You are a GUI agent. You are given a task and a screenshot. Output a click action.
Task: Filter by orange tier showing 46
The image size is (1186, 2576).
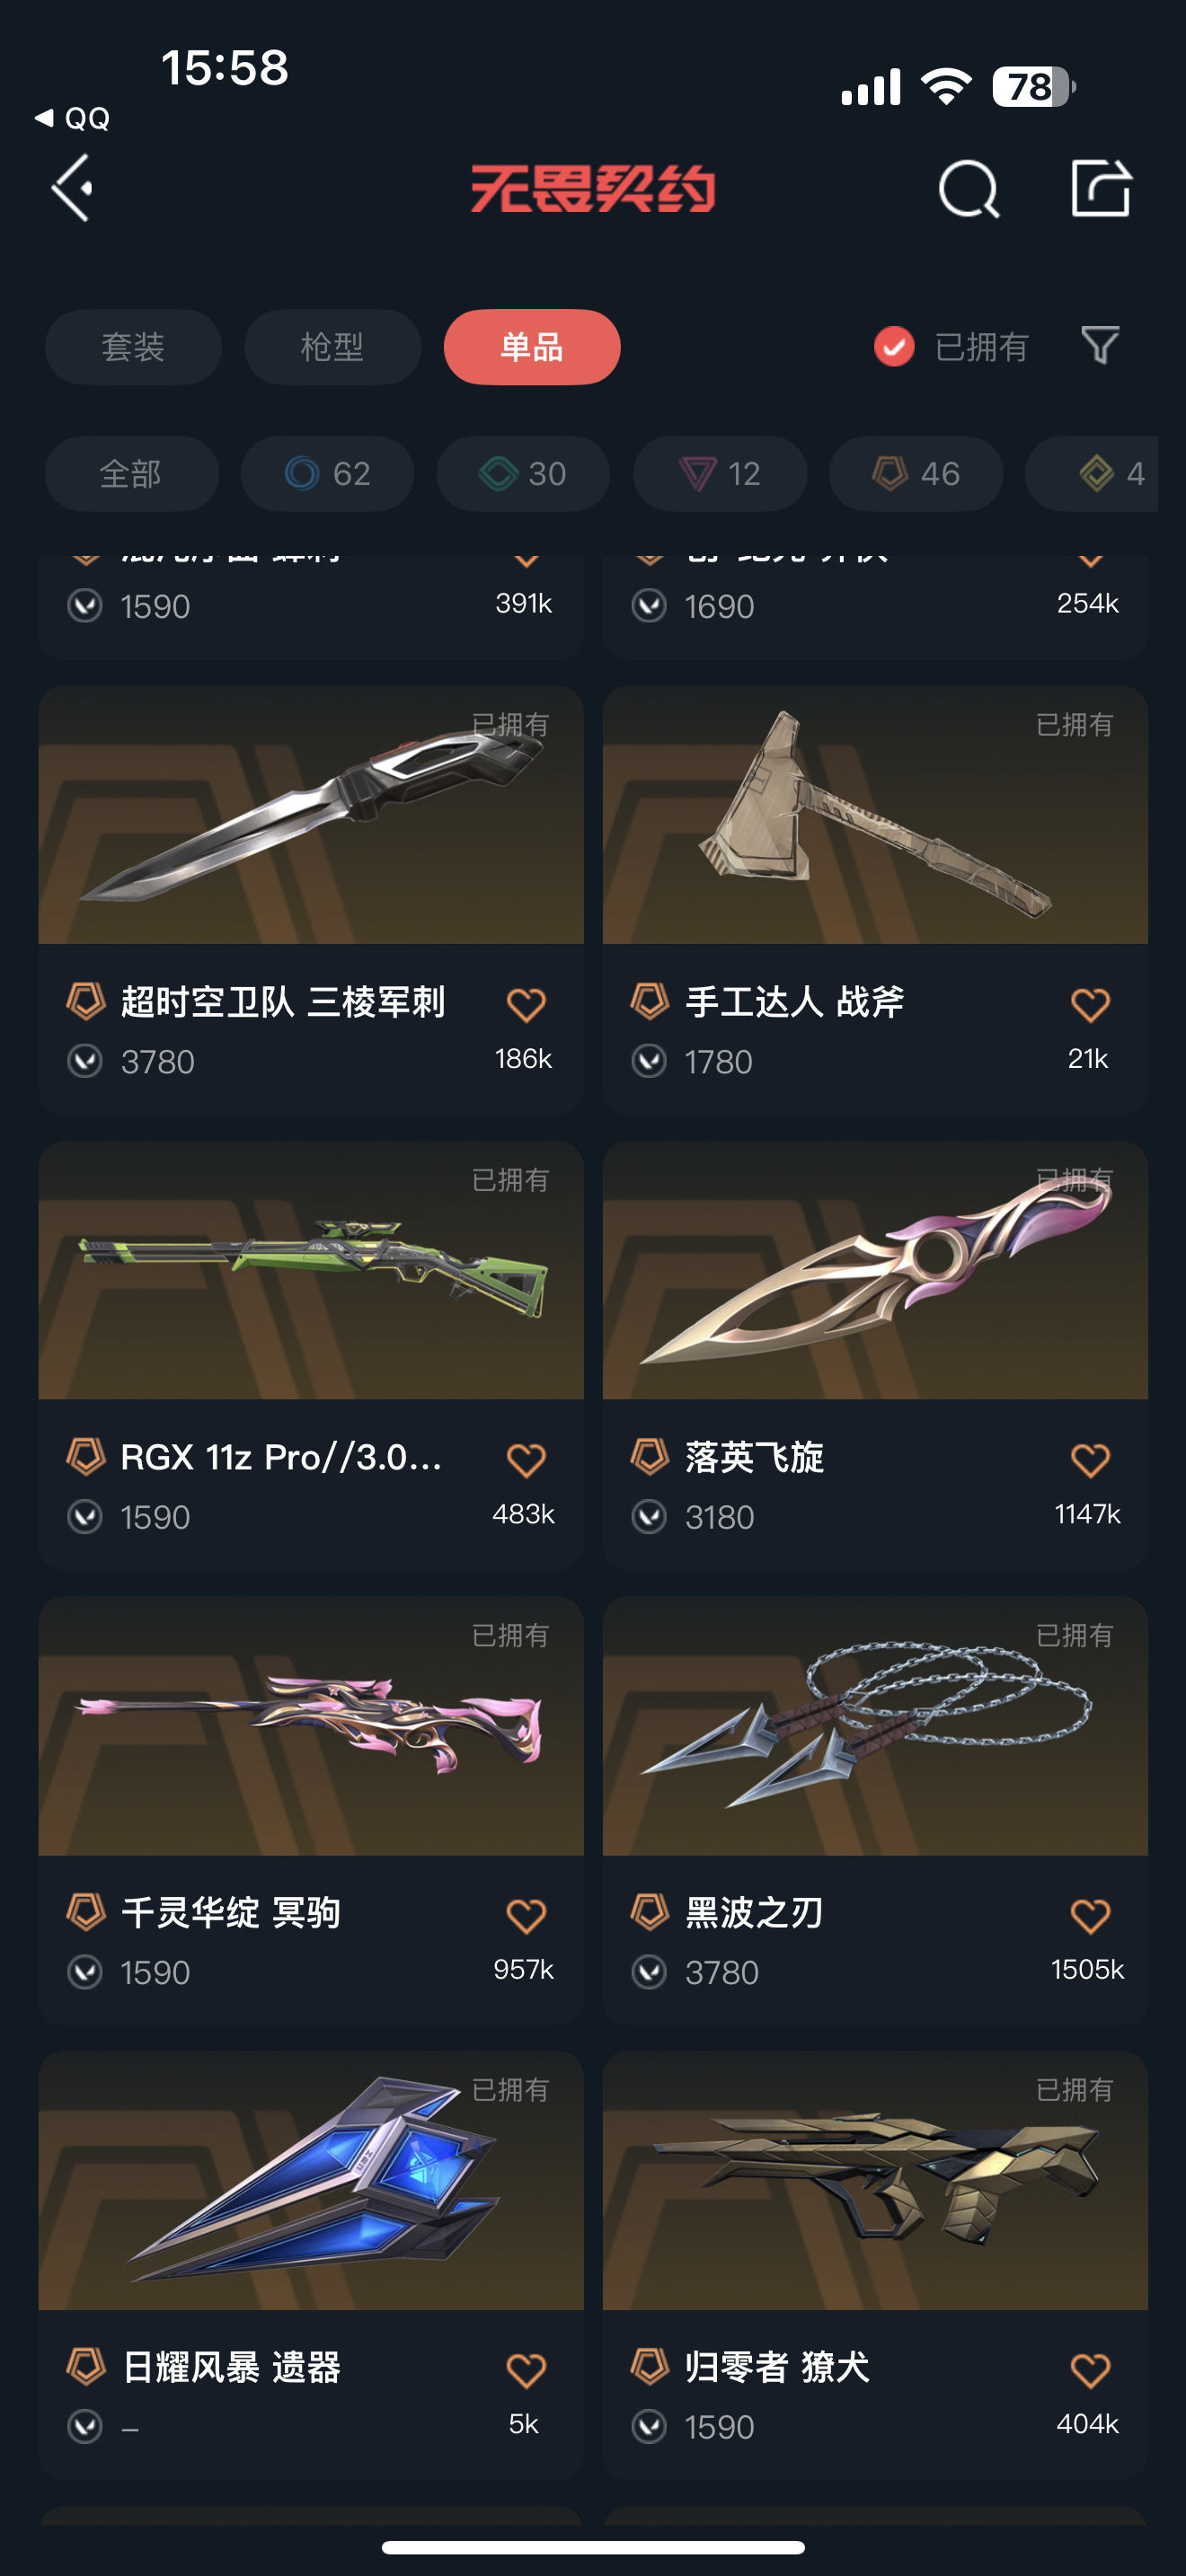click(x=916, y=473)
